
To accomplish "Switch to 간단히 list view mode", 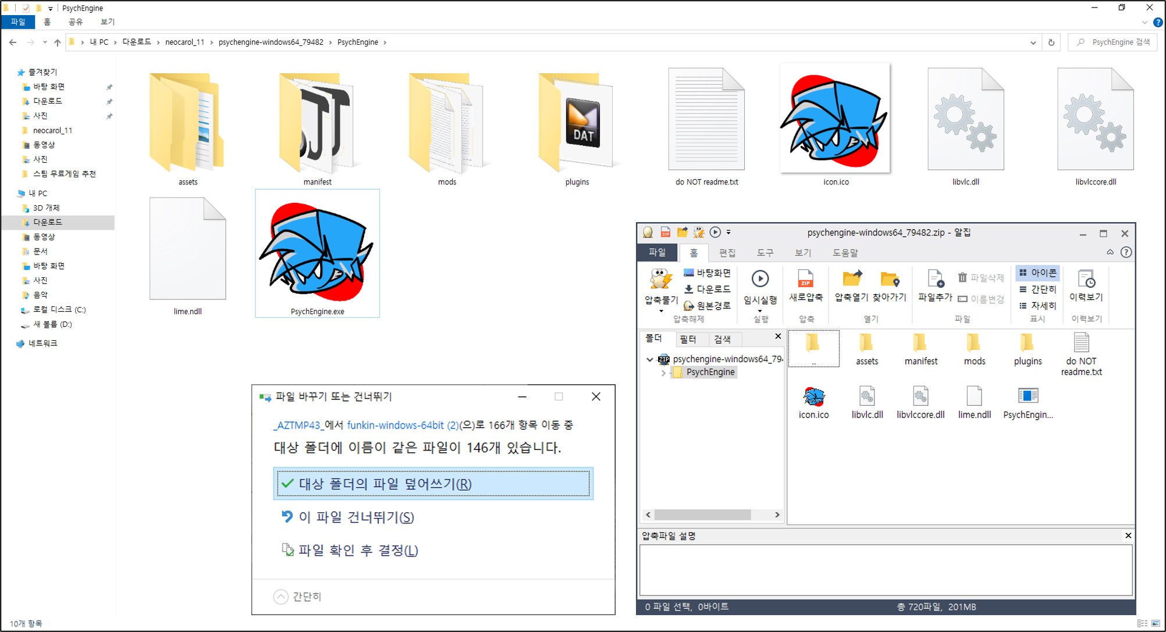I will tap(1037, 289).
